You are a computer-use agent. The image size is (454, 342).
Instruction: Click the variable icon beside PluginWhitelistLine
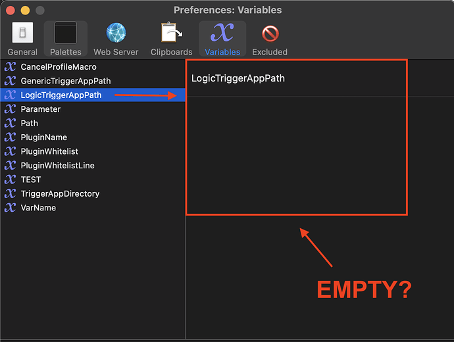[10, 166]
